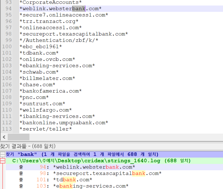Click line number 100 in the gutter

tap(7, 47)
